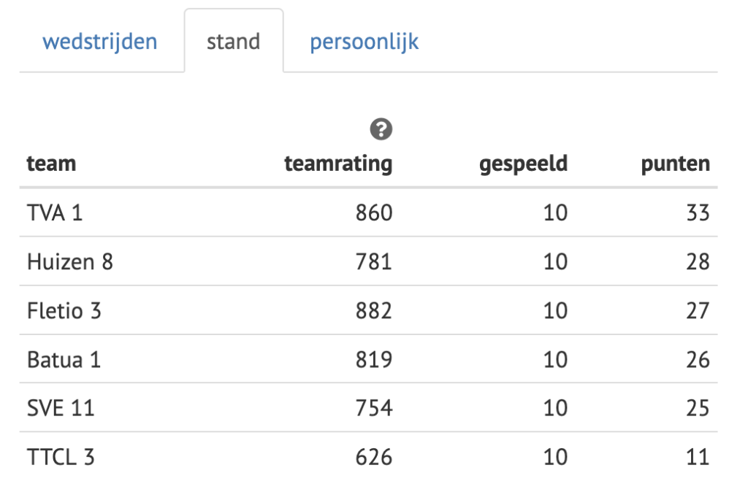
Task: Click the teamrating column header
Action: (338, 164)
